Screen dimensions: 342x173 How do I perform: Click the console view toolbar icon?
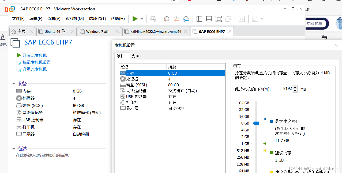(242, 19)
